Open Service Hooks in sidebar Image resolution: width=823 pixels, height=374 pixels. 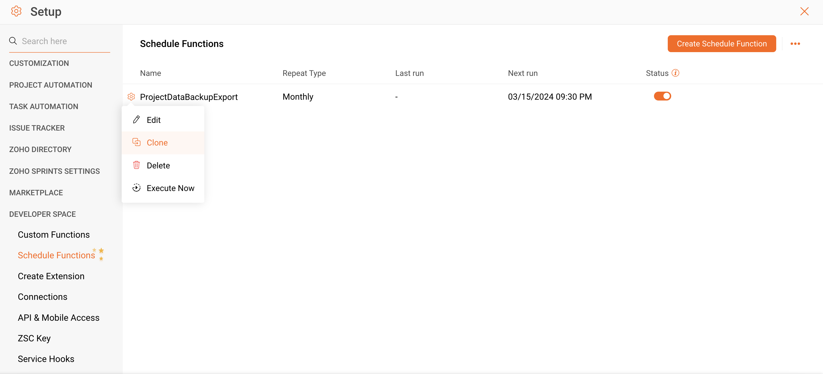pos(46,359)
